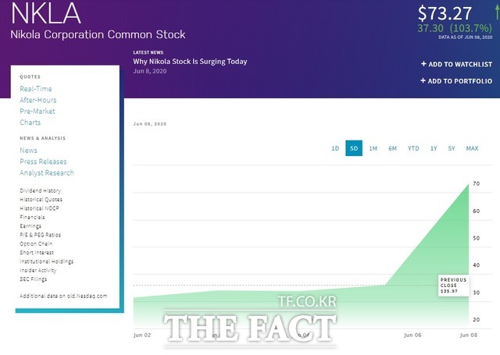Read 'Why Nikola Stock Is Surging Today'
The image size is (500, 355).
tap(190, 62)
